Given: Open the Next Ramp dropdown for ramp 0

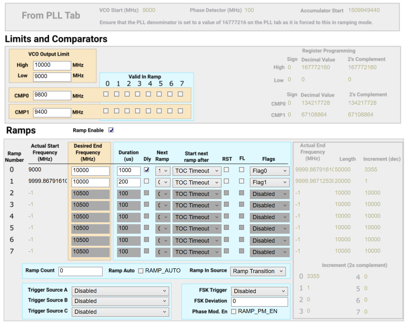Looking at the screenshot, I should click(x=163, y=171).
